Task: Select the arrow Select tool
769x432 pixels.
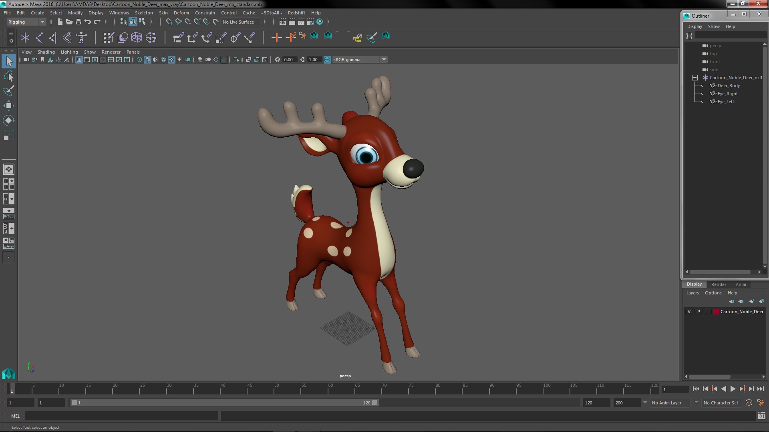Action: (x=9, y=61)
